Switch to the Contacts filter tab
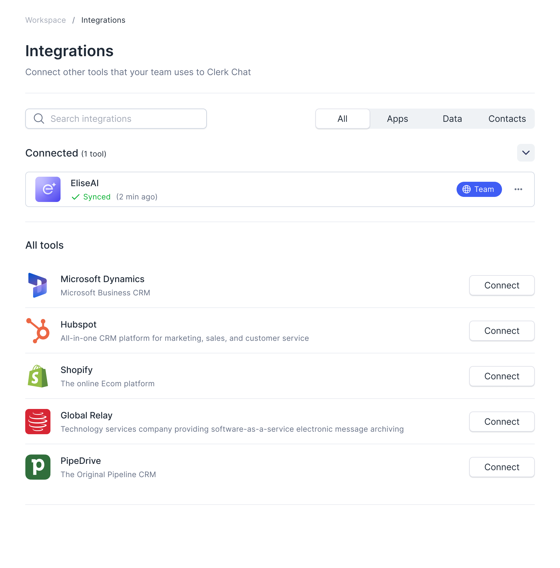The image size is (560, 568). (x=507, y=119)
